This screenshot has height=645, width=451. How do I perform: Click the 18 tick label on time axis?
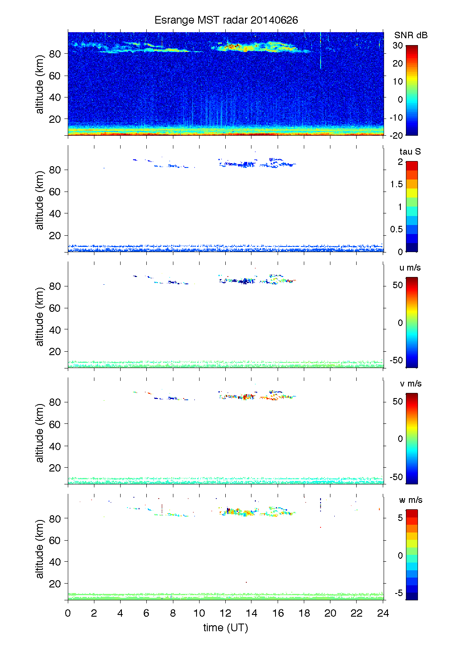pyautogui.click(x=304, y=613)
